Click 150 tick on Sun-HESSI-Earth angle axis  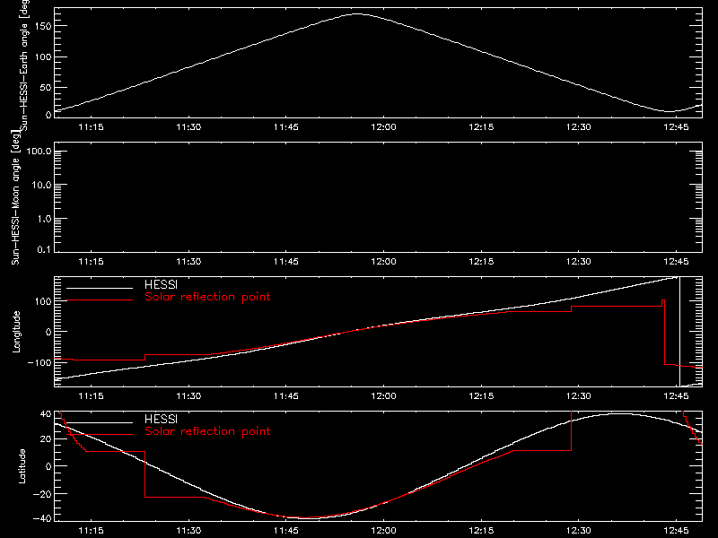click(x=43, y=26)
